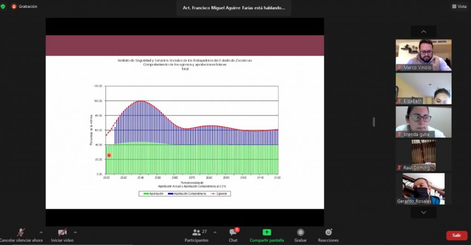Screen dimensions: 471x245
Task: Expand audio options arrow beside microphone
Action: [41, 232]
